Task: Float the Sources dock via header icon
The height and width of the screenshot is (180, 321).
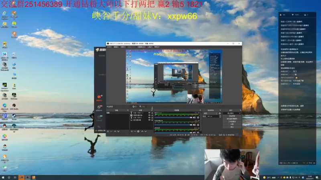Action: pos(152,110)
